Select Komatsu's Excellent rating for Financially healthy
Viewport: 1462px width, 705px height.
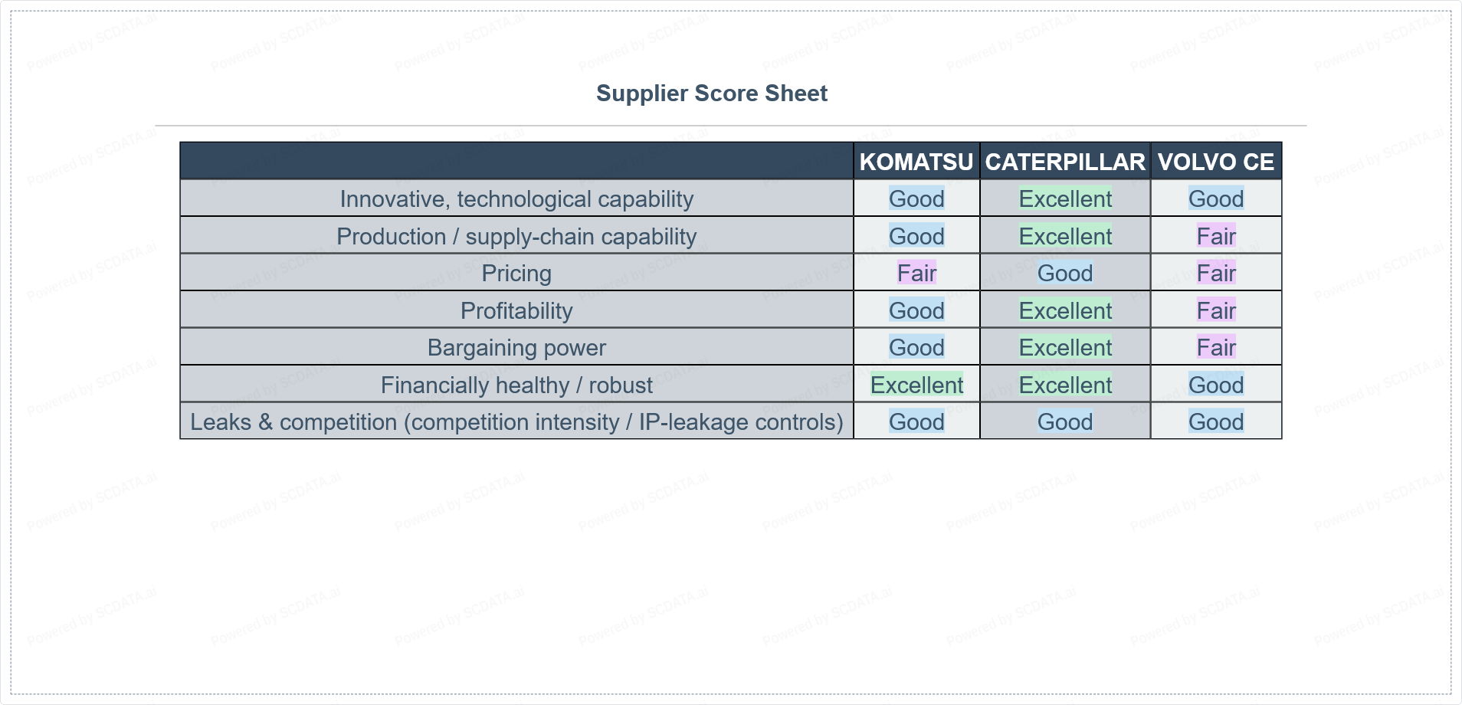(x=916, y=385)
